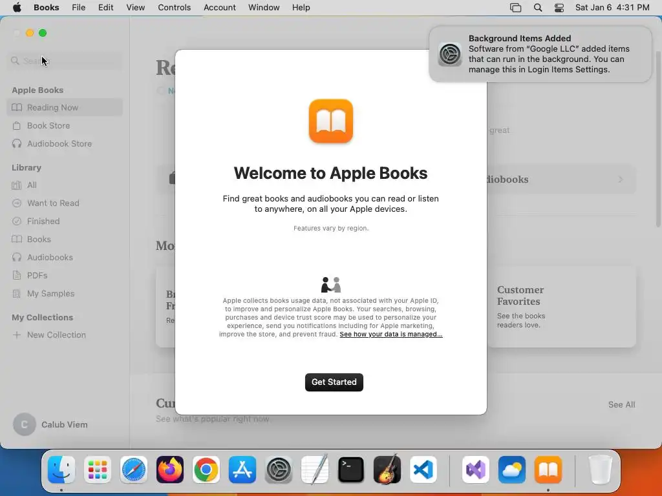
Task: Open Trash from the Dock
Action: click(600, 470)
